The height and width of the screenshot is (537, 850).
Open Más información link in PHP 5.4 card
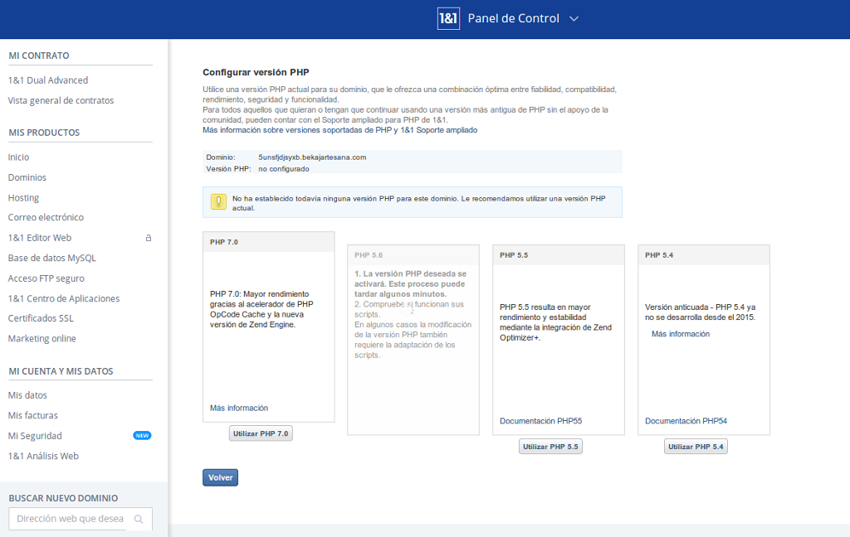coord(681,334)
